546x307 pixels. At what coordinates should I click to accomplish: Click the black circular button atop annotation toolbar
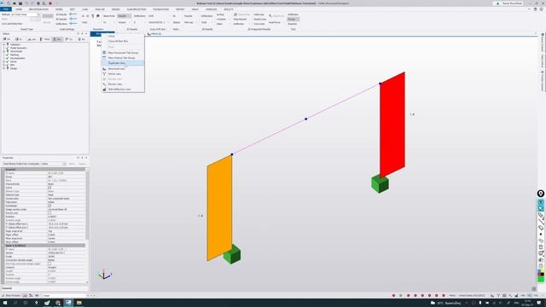point(540,194)
